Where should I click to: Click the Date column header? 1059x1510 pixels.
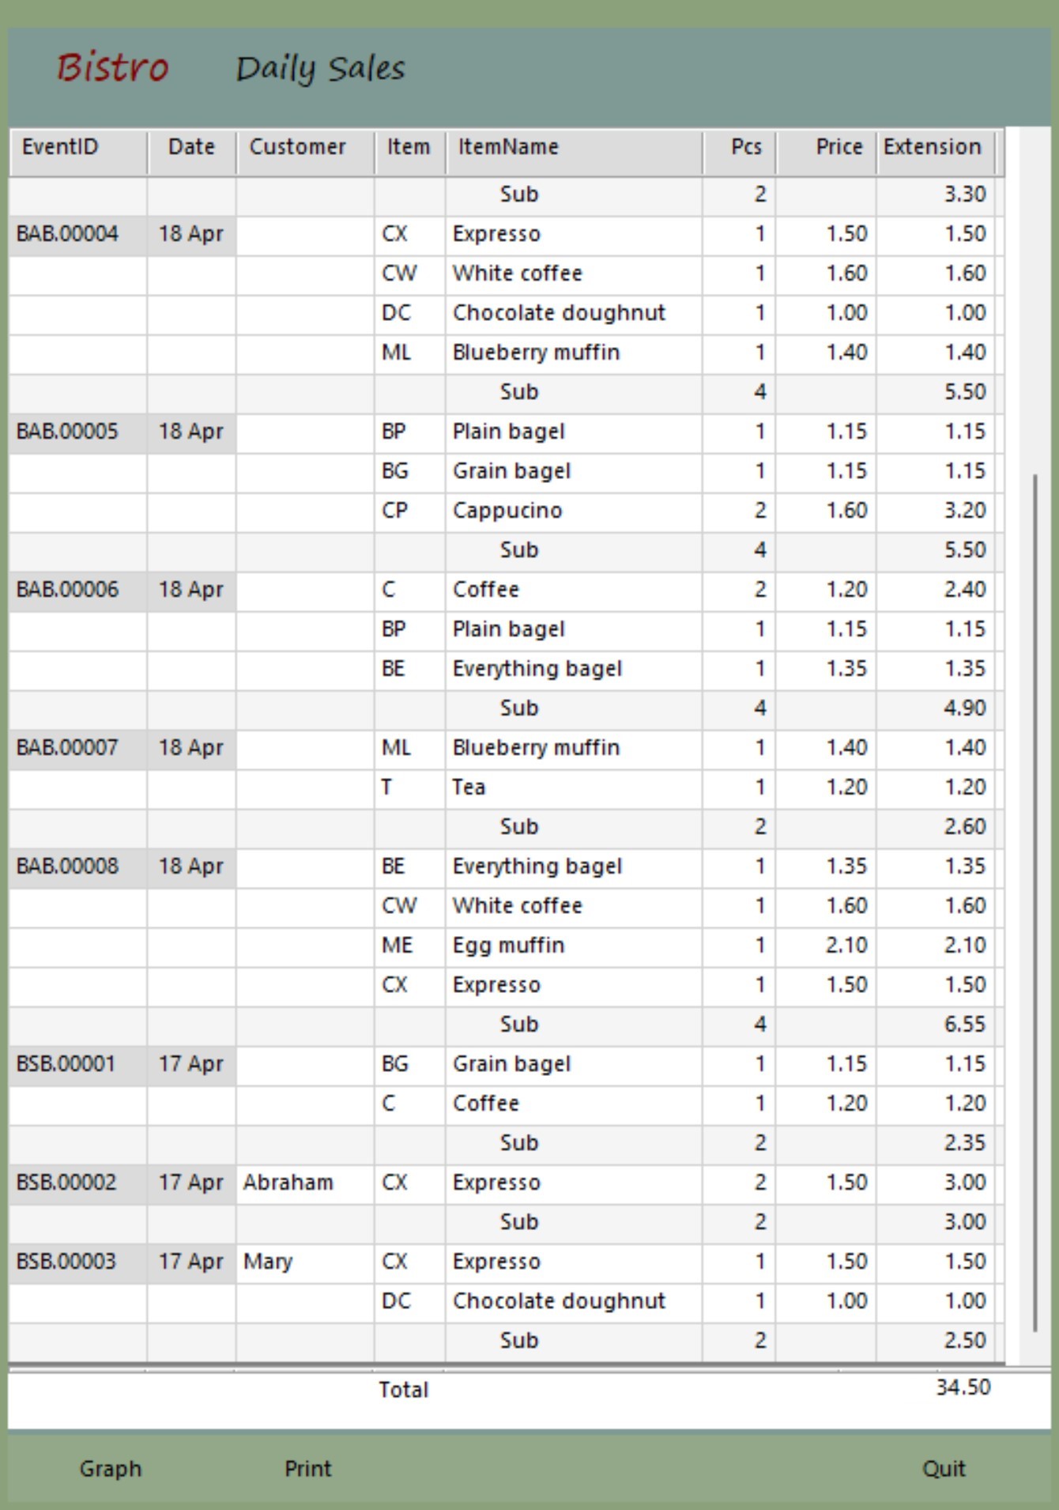point(191,148)
